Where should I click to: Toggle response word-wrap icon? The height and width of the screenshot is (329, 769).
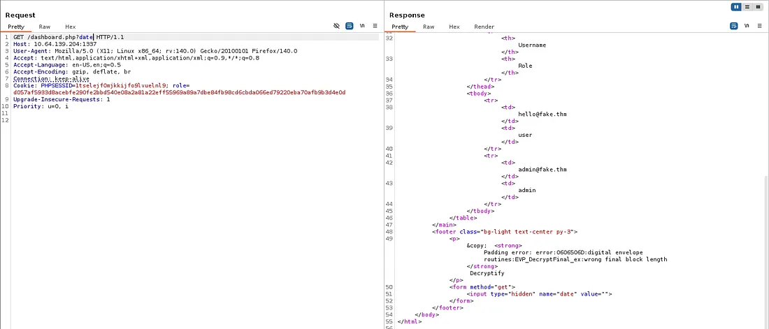click(x=733, y=26)
